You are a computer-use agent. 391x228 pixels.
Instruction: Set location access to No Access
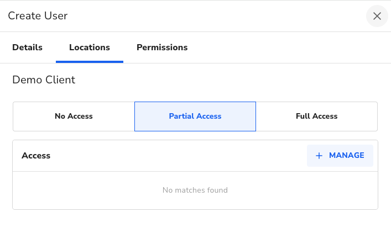pos(74,116)
